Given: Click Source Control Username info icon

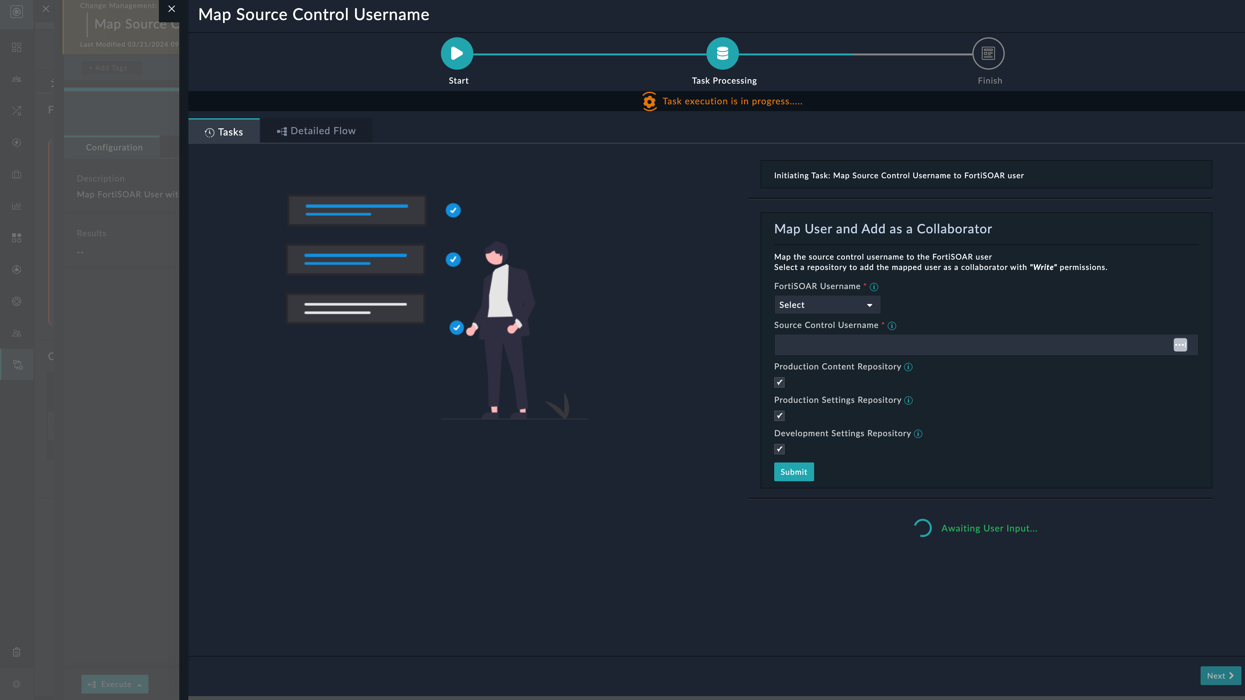Looking at the screenshot, I should click(892, 326).
